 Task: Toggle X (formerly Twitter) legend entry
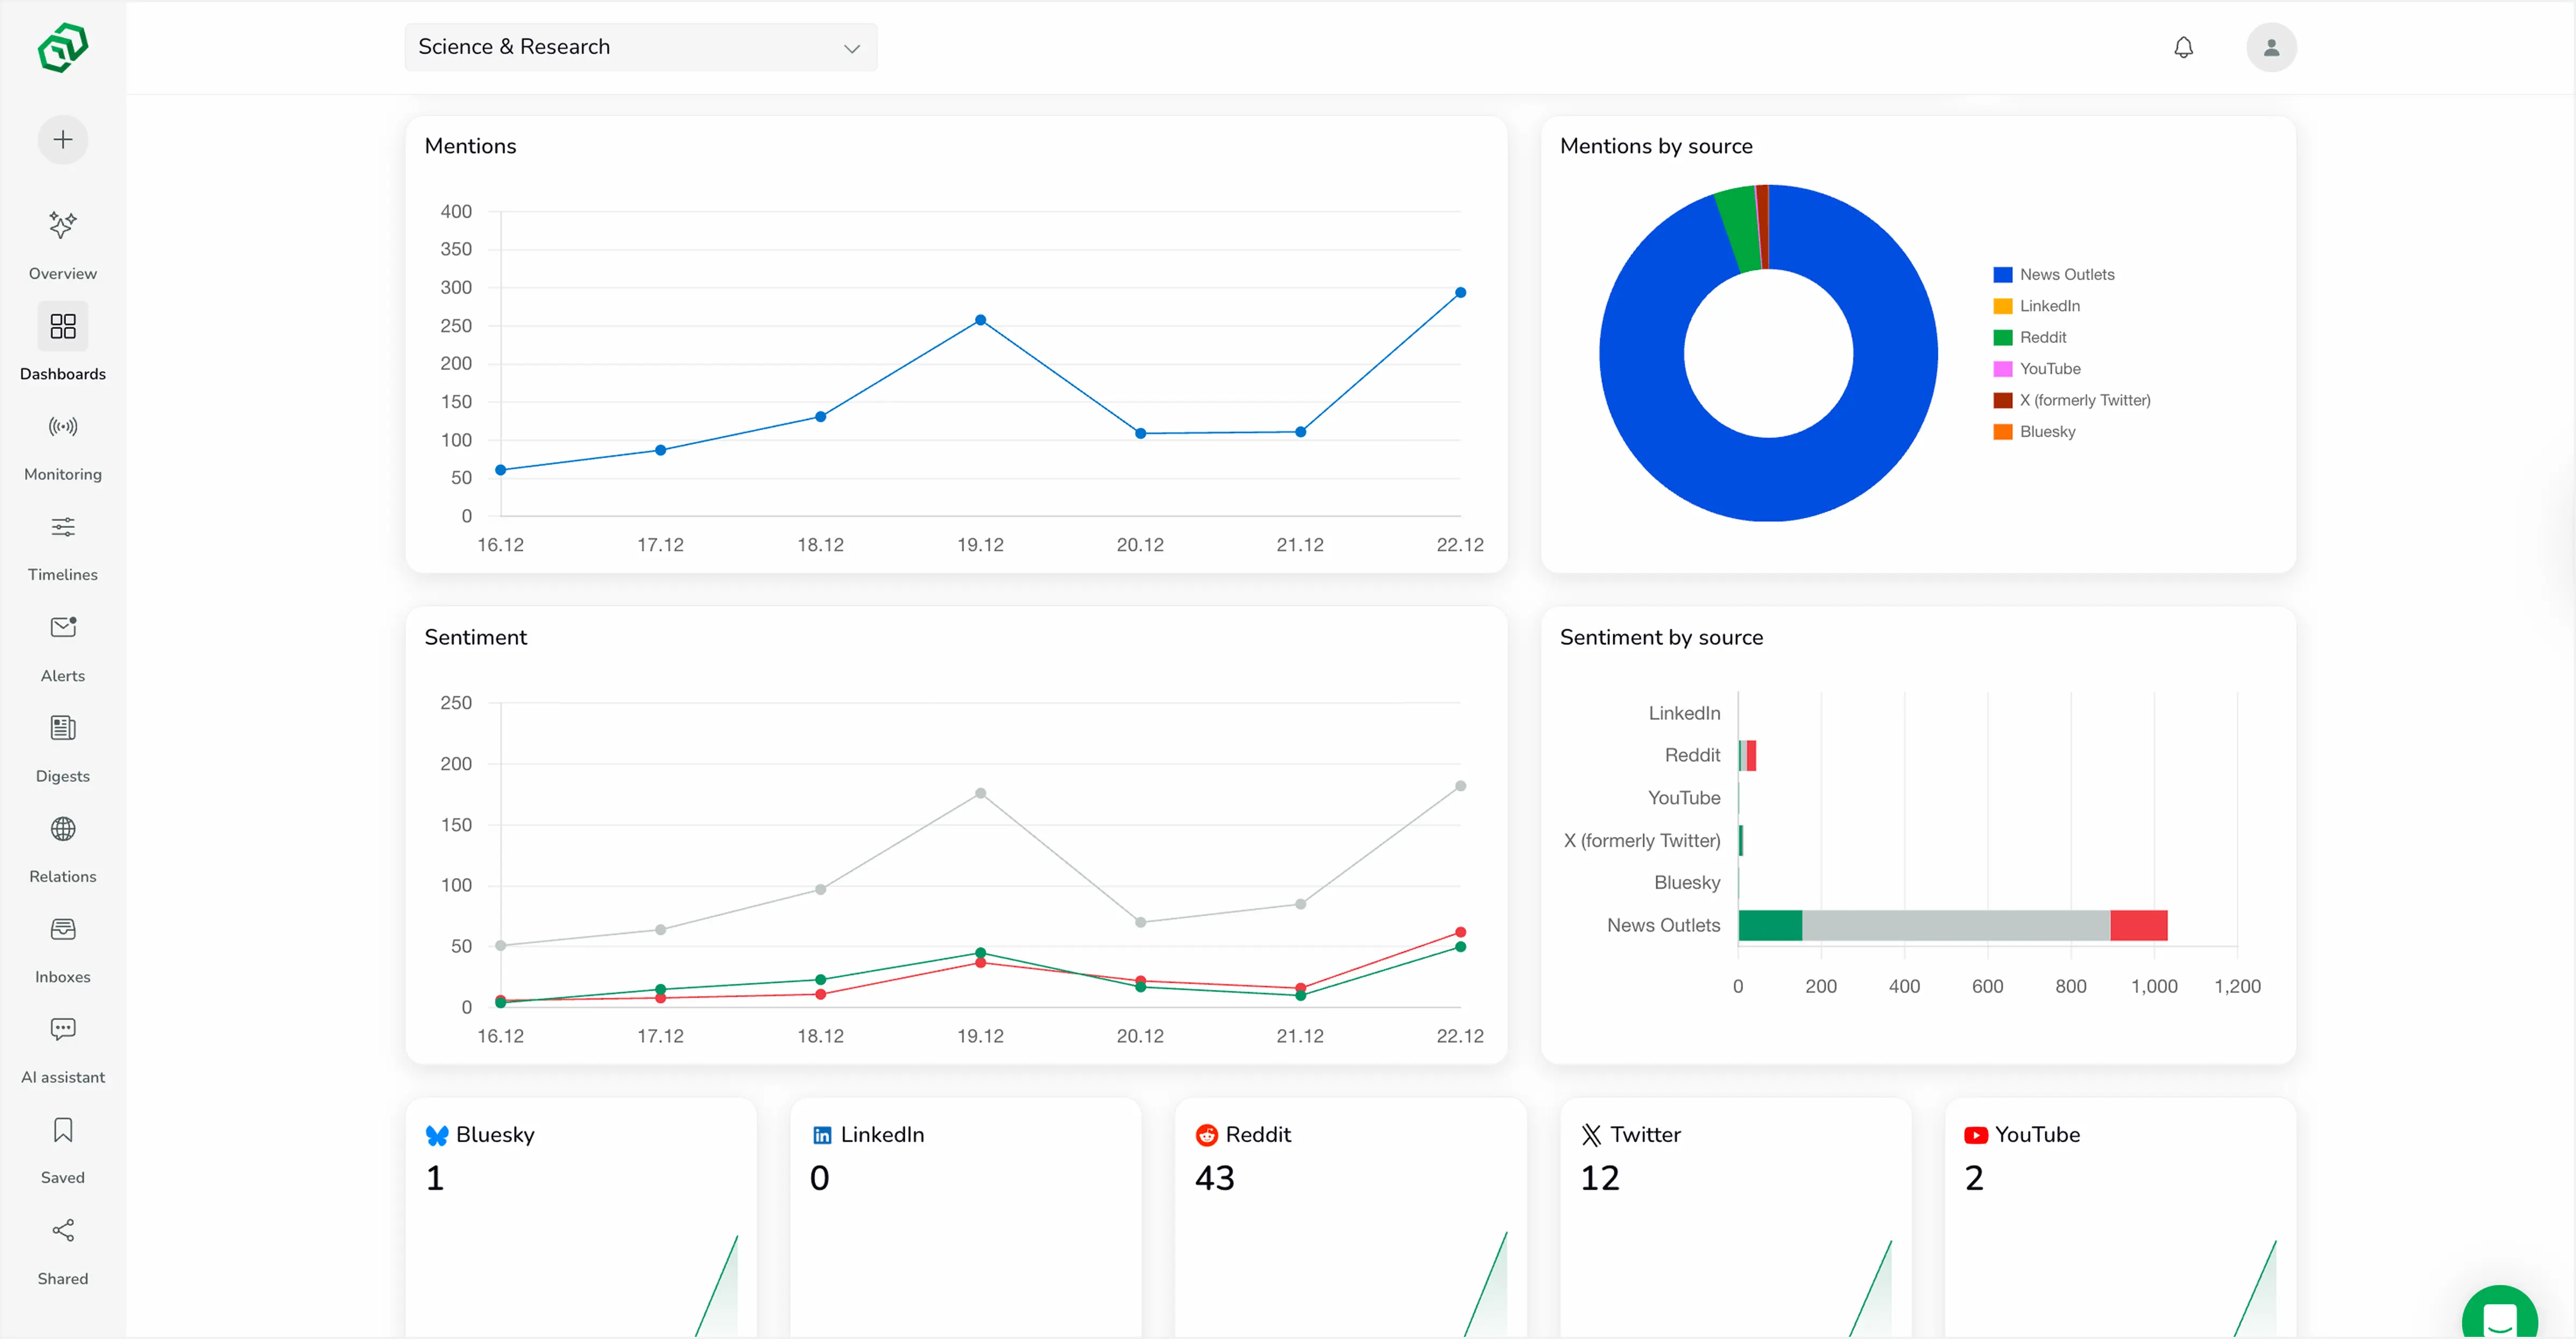click(2084, 401)
